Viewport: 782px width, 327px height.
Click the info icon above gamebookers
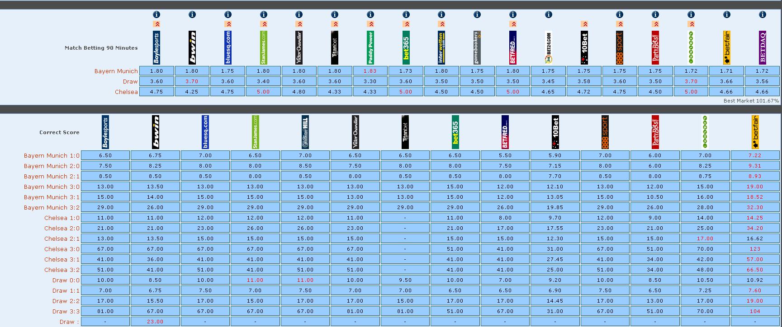[477, 14]
